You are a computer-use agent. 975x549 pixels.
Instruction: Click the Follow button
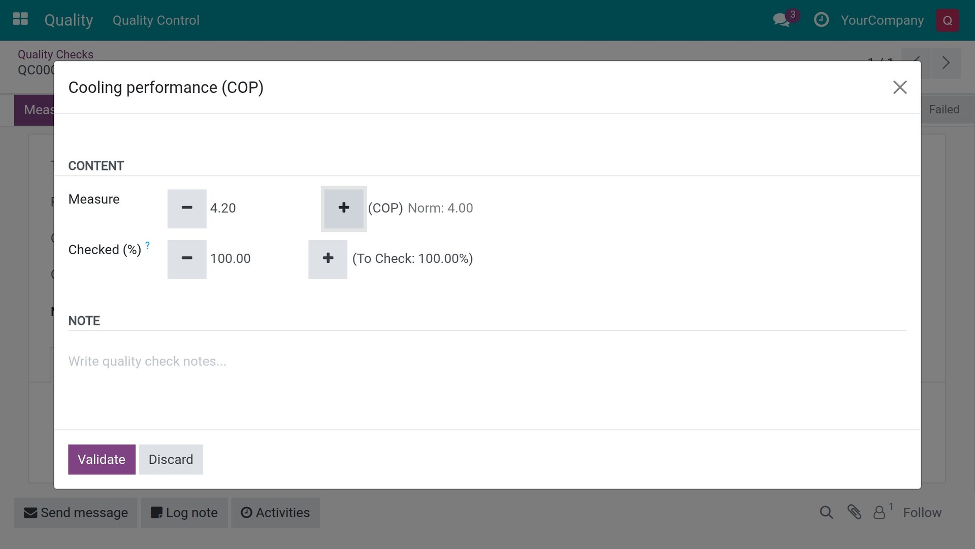pos(922,512)
